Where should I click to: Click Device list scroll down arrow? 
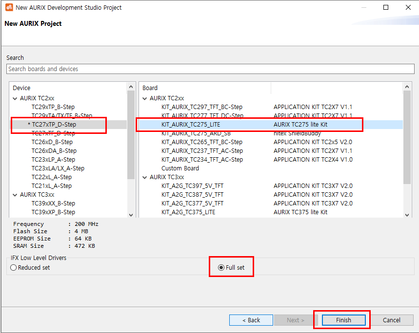tap(131, 215)
